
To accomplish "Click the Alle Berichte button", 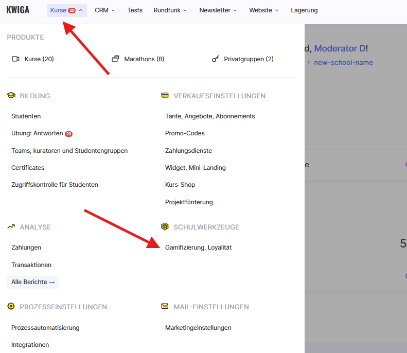I will tap(32, 282).
